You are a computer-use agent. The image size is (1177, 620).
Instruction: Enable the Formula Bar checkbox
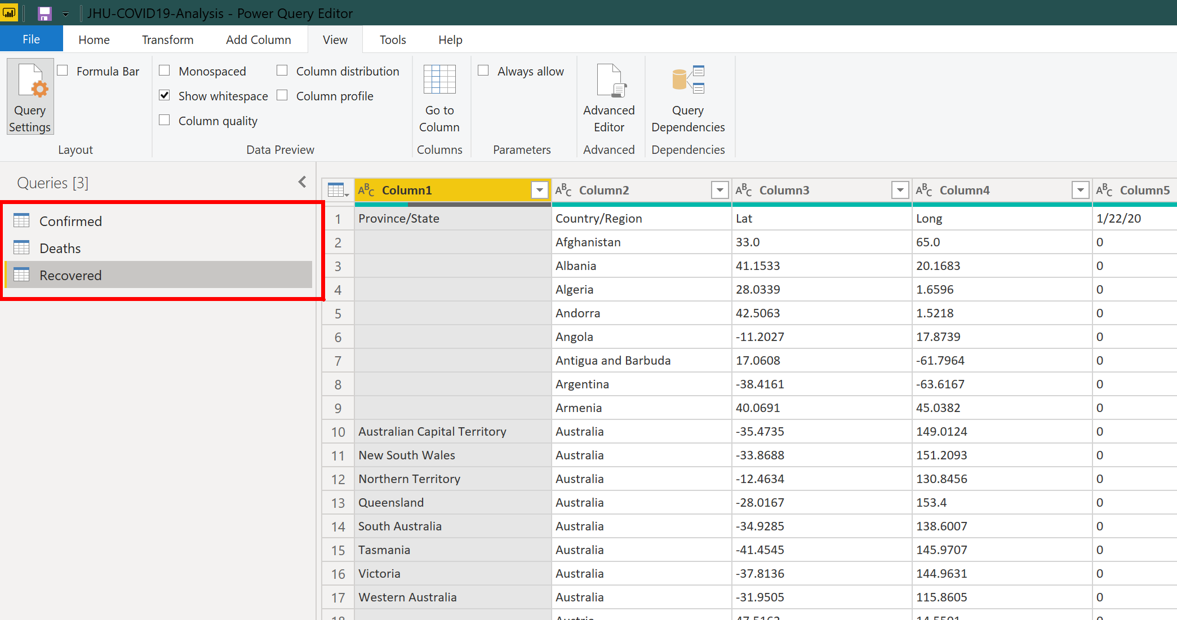[63, 71]
